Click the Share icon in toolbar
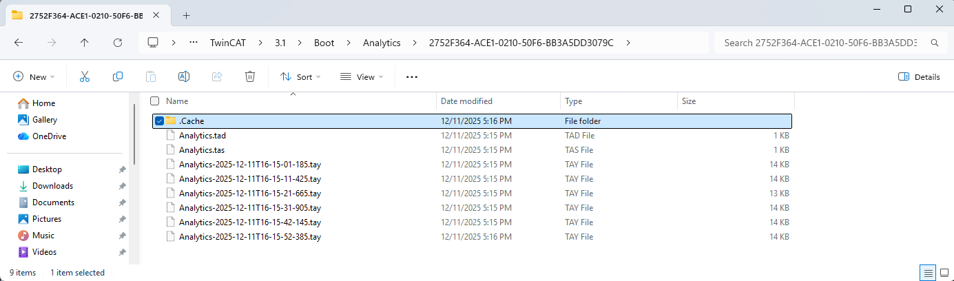The width and height of the screenshot is (954, 281). 217,76
